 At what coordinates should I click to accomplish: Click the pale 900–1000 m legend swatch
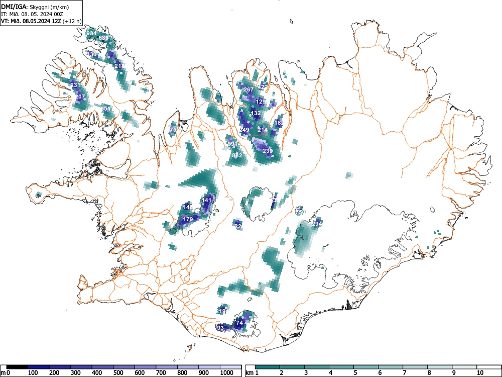coord(209,367)
